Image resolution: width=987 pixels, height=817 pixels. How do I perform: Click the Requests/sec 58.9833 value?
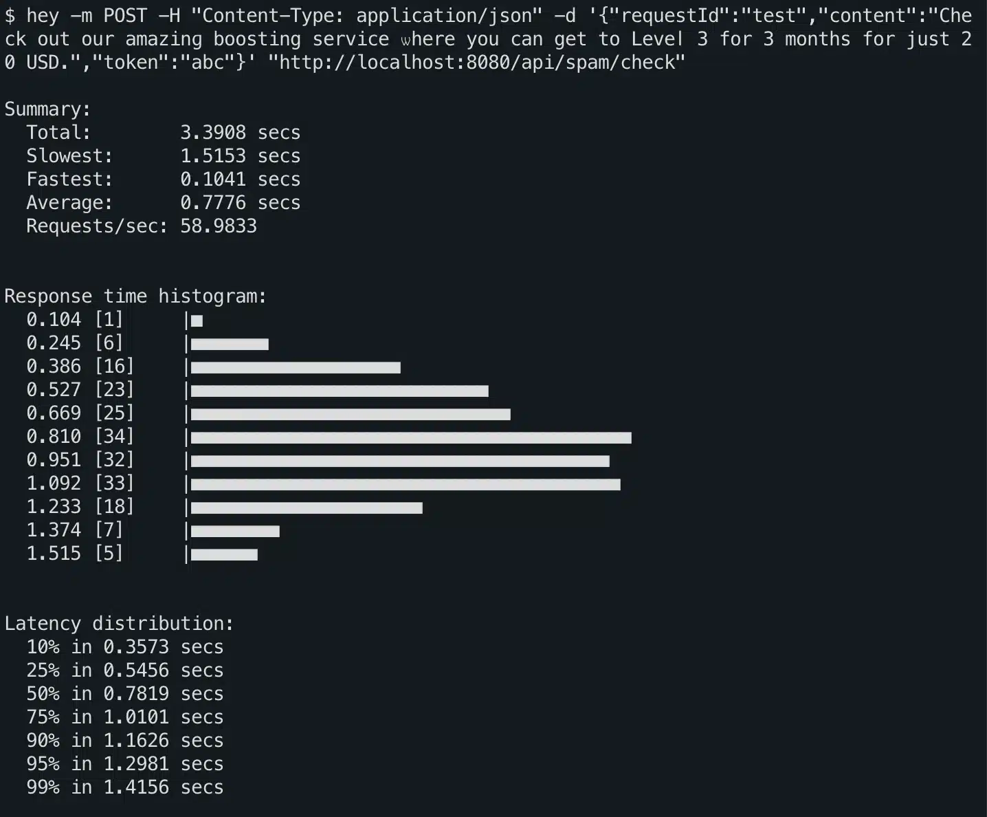pos(219,226)
